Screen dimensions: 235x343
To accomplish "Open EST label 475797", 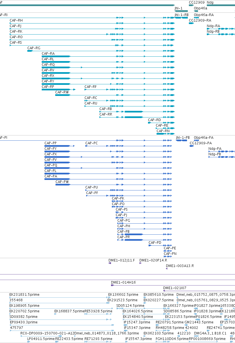I will [x=16, y=328].
